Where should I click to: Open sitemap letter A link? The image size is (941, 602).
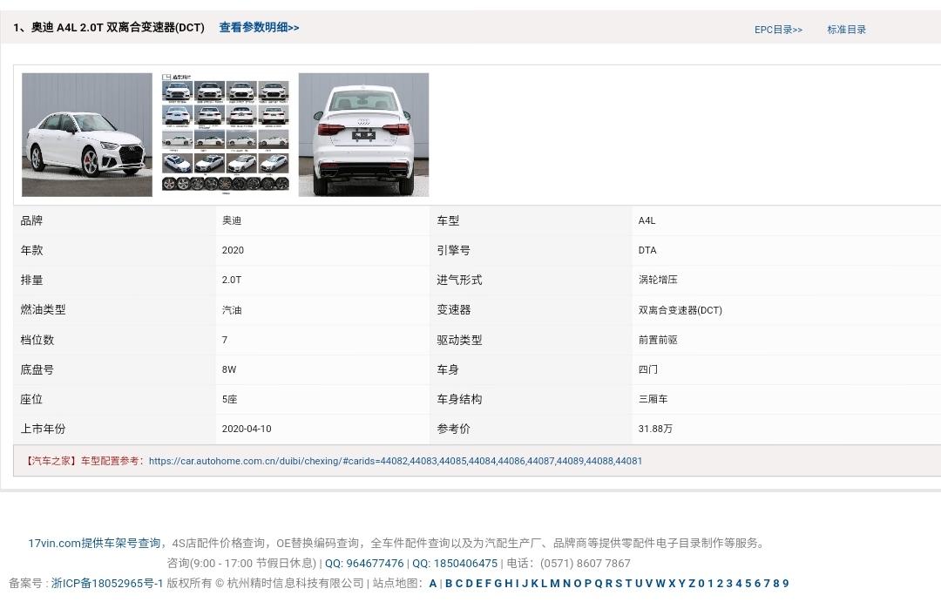(433, 583)
